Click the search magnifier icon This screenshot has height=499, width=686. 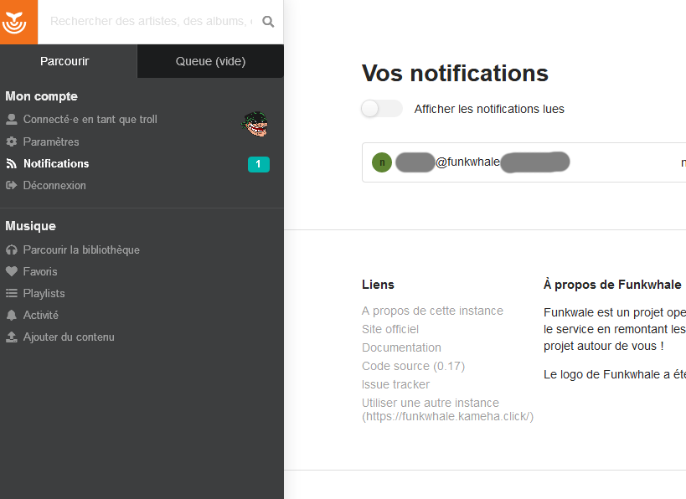click(x=268, y=22)
